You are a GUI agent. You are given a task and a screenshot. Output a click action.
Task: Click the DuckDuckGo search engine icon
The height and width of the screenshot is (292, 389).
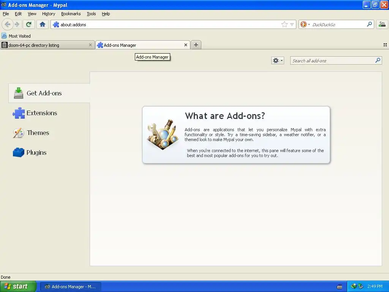click(303, 24)
